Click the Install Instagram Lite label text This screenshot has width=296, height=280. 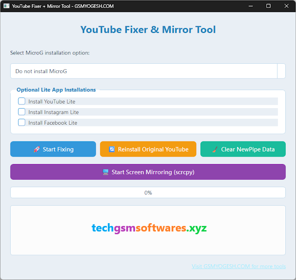point(54,112)
